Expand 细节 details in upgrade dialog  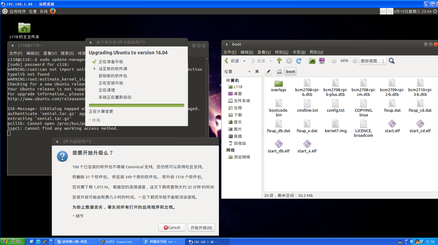tap(78, 216)
